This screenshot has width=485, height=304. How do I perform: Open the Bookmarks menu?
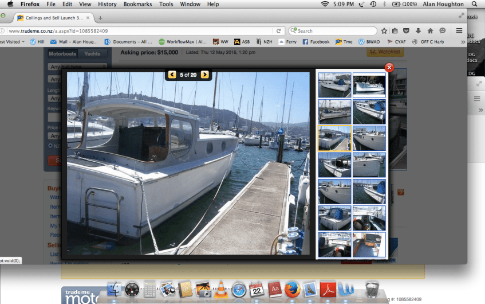click(x=137, y=4)
